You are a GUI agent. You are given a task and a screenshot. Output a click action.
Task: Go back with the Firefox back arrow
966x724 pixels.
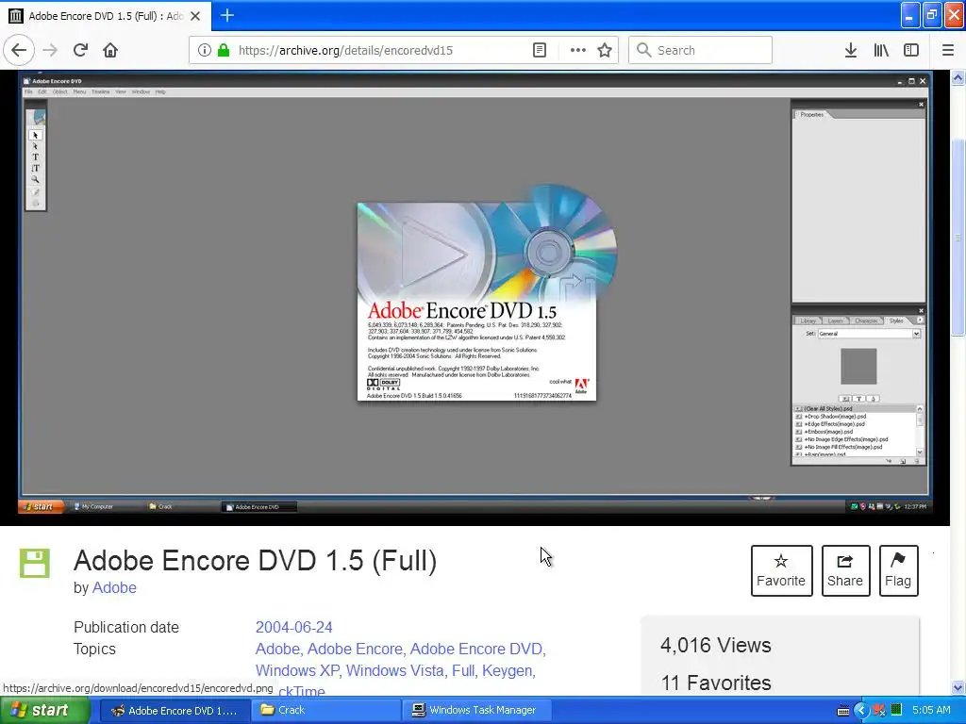pos(19,51)
